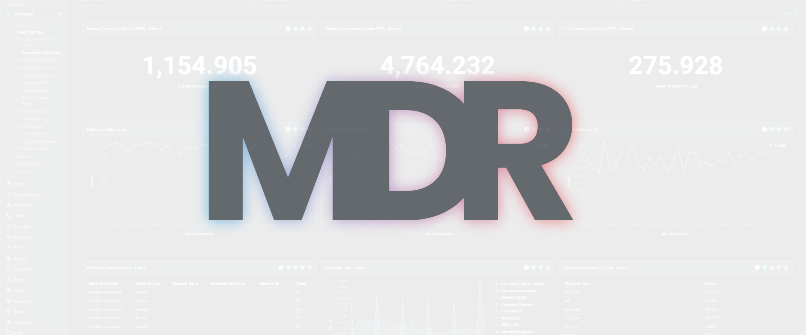Refresh the Linux Events Line chart panel
Screen dimensions: 806x335
coord(772,129)
